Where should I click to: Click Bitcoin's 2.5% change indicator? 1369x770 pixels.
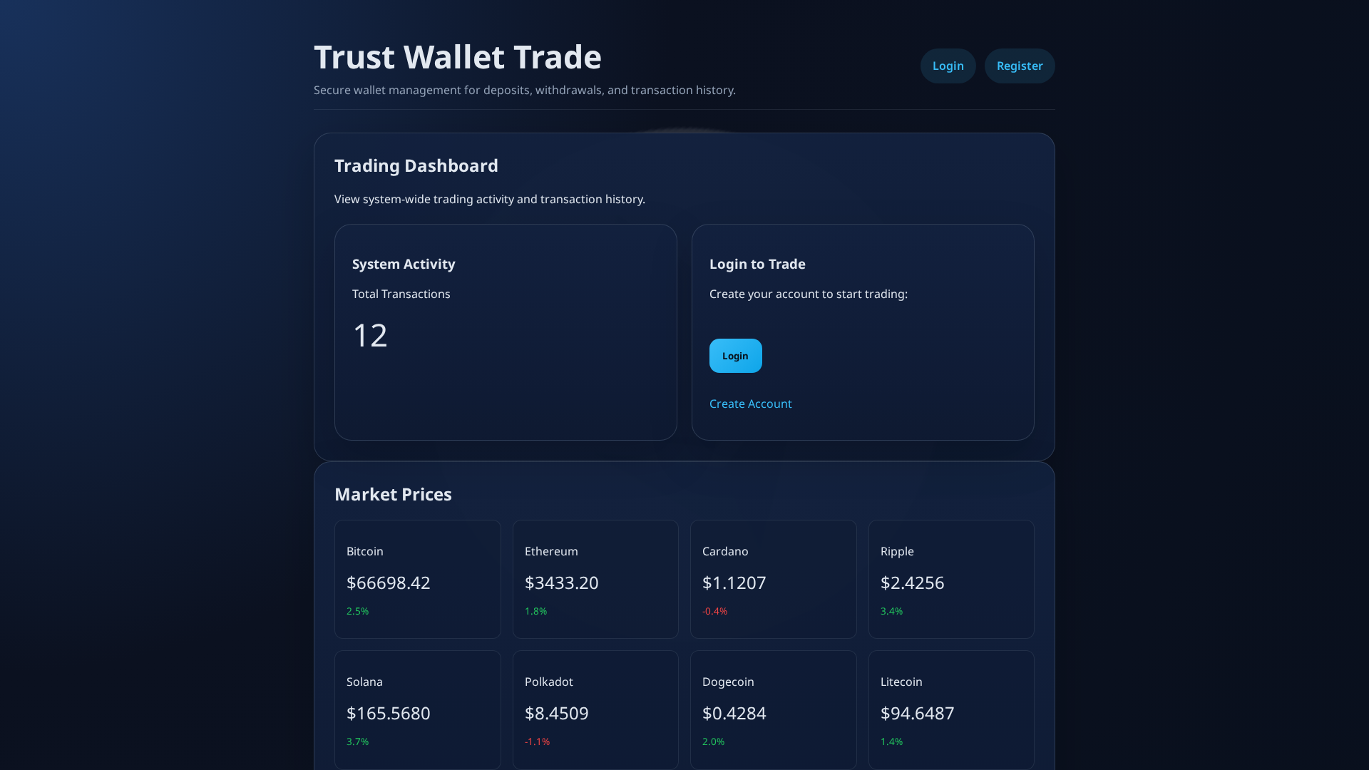tap(357, 611)
